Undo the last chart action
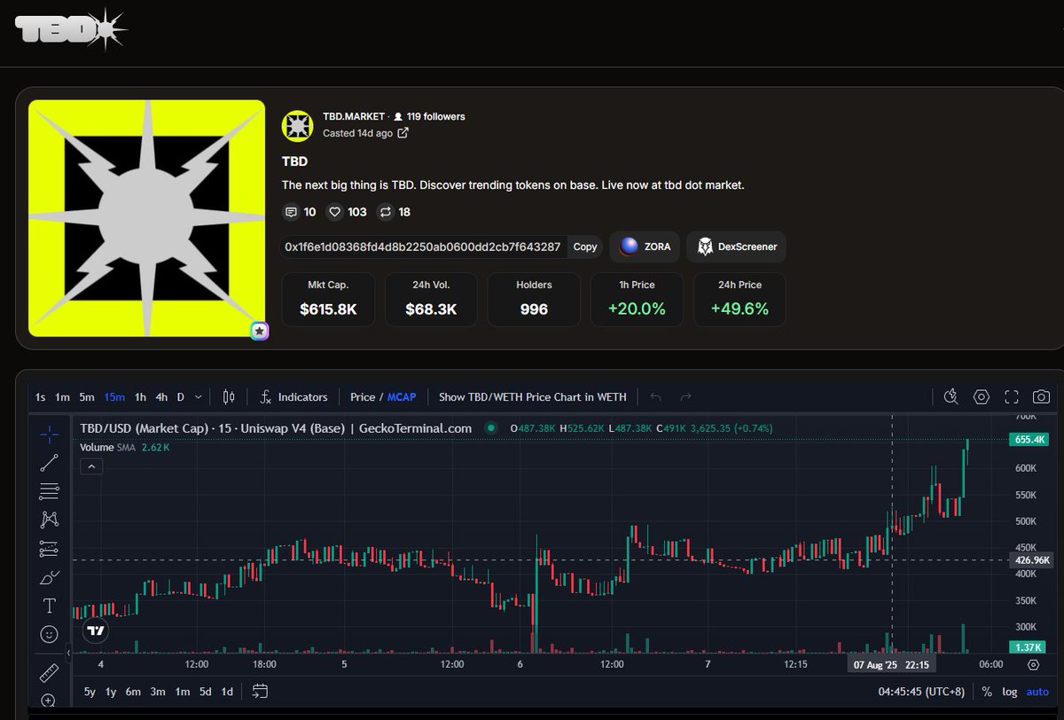Viewport: 1064px width, 720px height. pos(656,396)
